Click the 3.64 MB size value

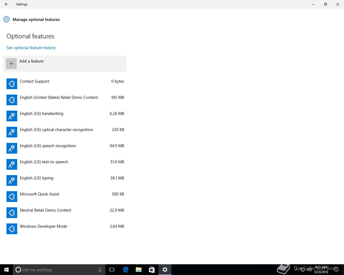coord(117,226)
